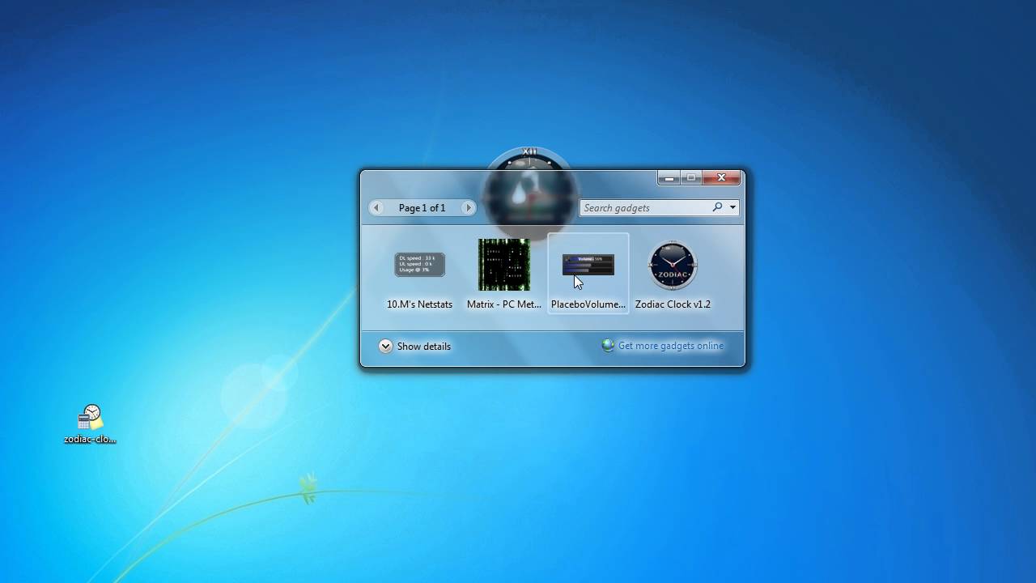Close the gadgets gallery window

point(721,178)
